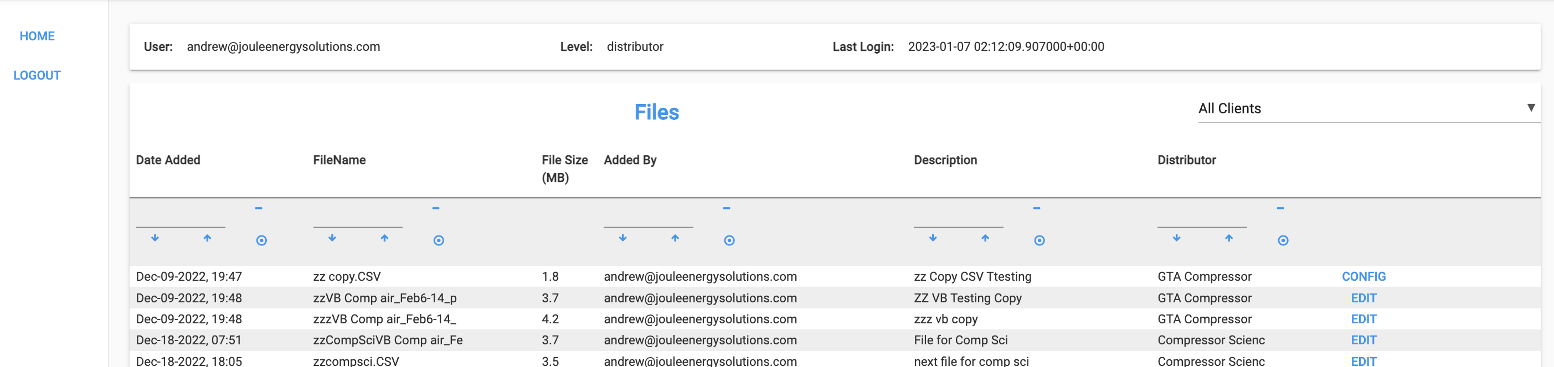Click the Distributor column header
This screenshot has height=367, width=1554.
coord(1187,160)
